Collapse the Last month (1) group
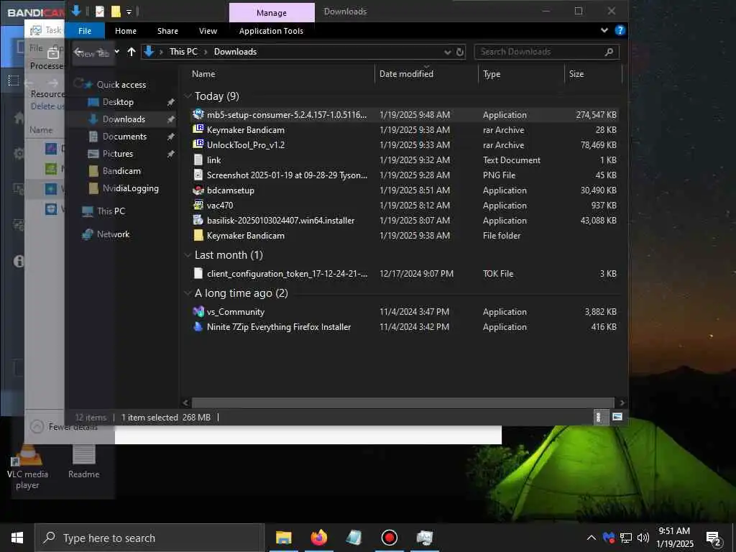736x552 pixels. tap(188, 255)
